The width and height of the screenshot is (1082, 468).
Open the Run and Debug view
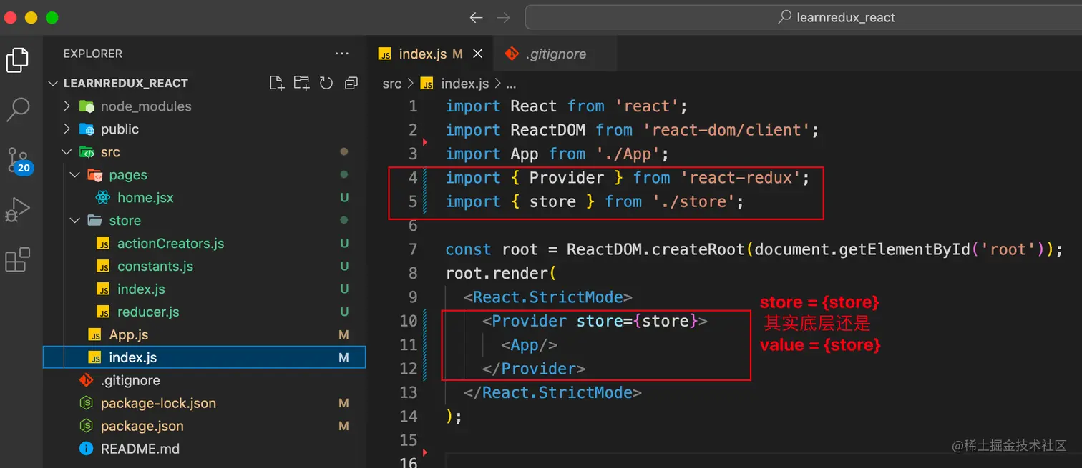pos(17,210)
